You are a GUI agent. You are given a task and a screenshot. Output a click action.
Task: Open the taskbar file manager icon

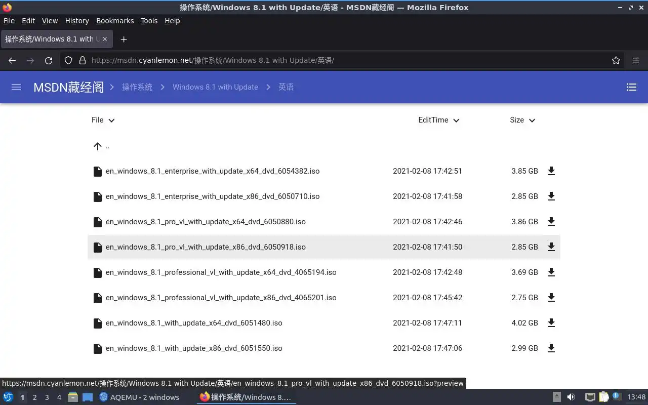73,397
